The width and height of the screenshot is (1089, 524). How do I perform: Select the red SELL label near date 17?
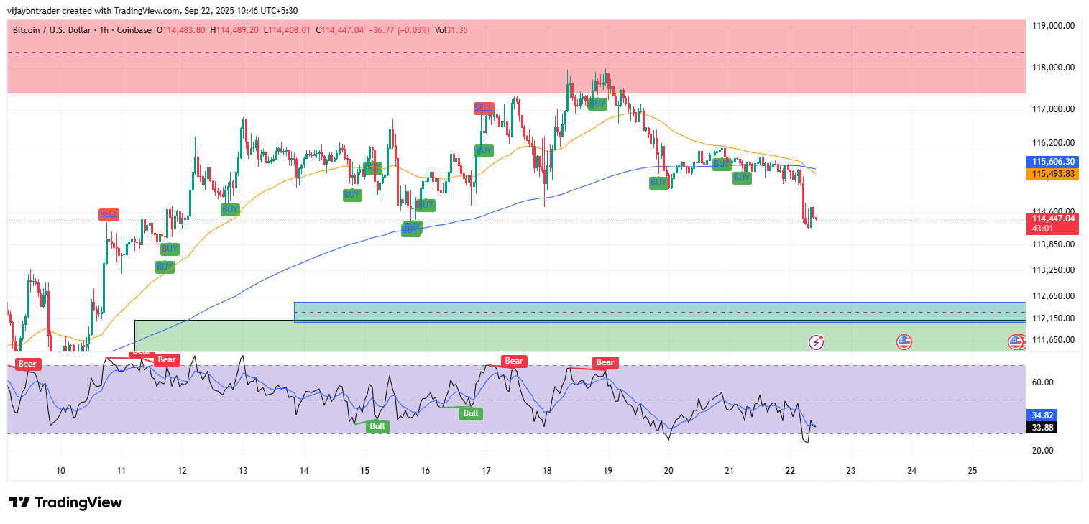click(484, 109)
